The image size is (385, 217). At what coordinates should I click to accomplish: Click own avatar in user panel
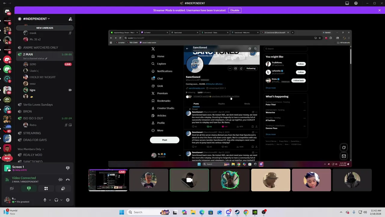7,200
